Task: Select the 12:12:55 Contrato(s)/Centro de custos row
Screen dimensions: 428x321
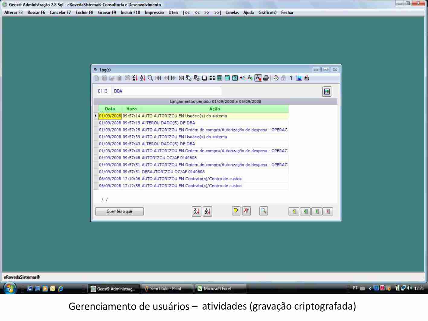Action: point(193,186)
